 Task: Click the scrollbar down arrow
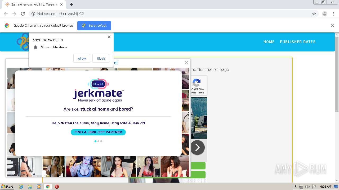tap(337, 180)
